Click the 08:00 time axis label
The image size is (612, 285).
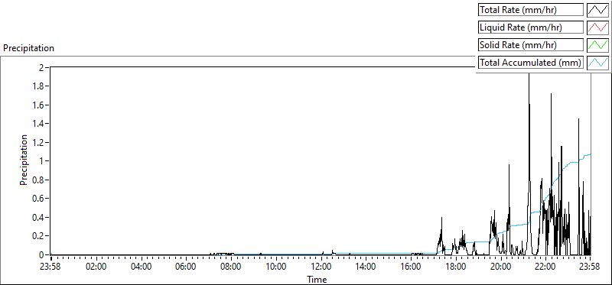tap(231, 267)
